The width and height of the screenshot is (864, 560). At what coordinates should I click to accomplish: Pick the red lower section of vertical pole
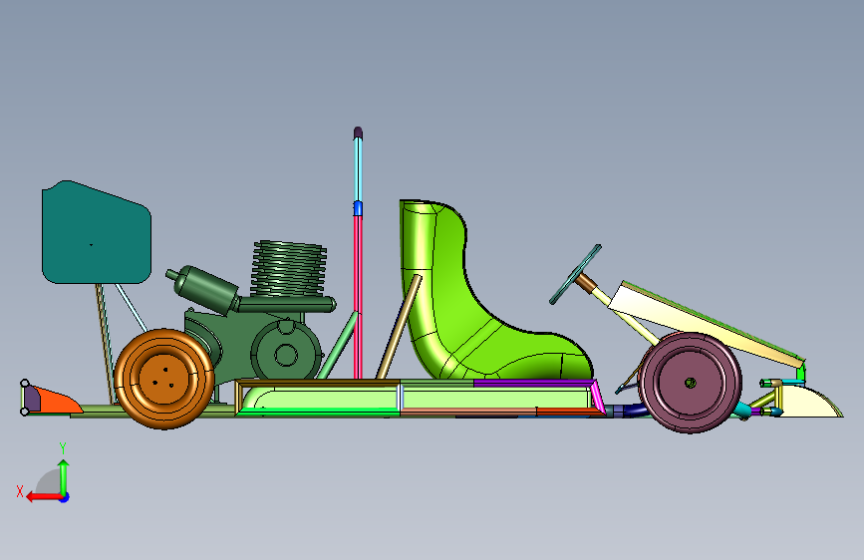tap(358, 297)
